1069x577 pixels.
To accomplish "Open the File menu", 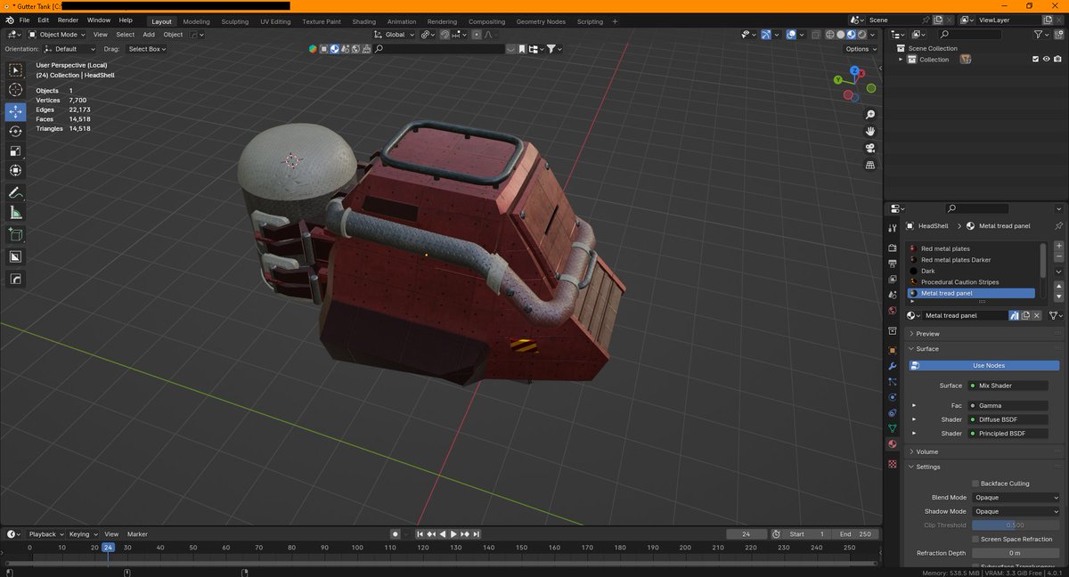I will tap(24, 20).
